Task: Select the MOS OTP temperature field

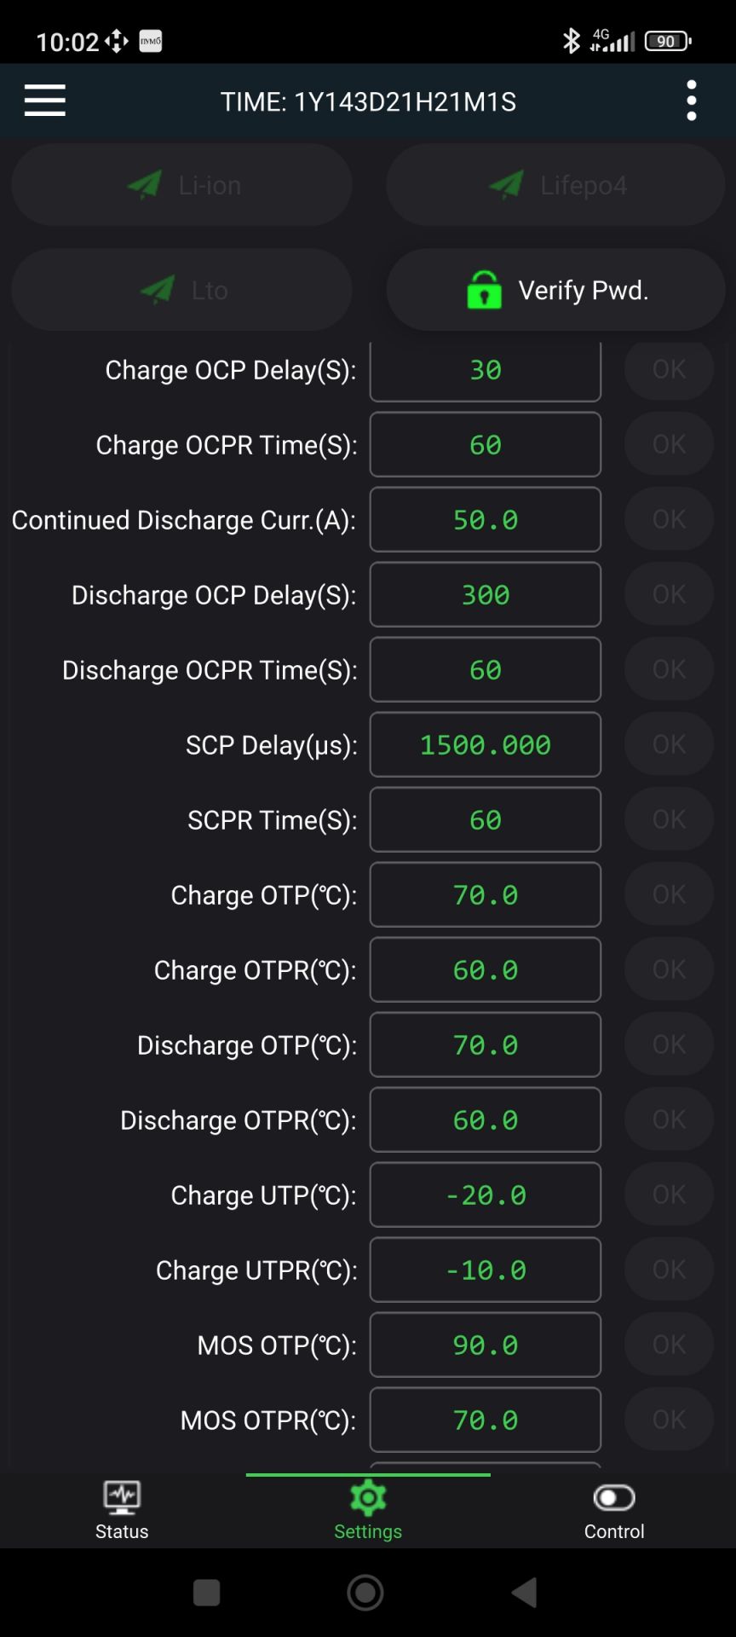Action: (486, 1345)
